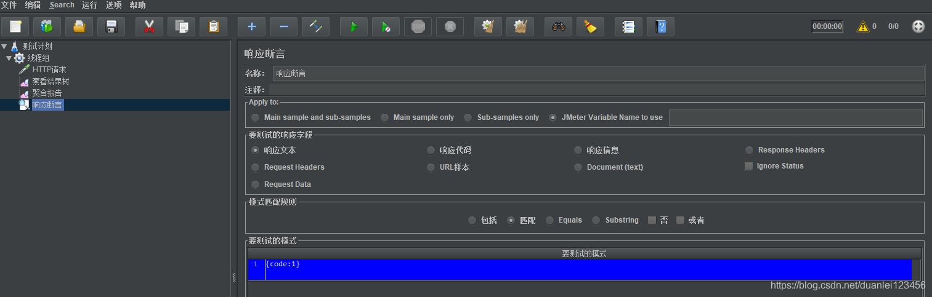The height and width of the screenshot is (297, 932).
Task: Open the 帮助 menu
Action: pyautogui.click(x=137, y=5)
